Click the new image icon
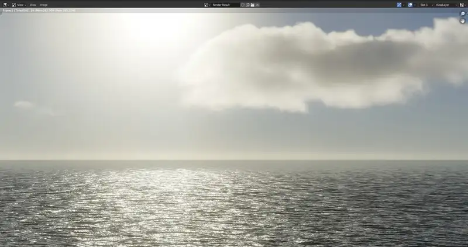Screen dimensions: 468x247 (x=247, y=5)
